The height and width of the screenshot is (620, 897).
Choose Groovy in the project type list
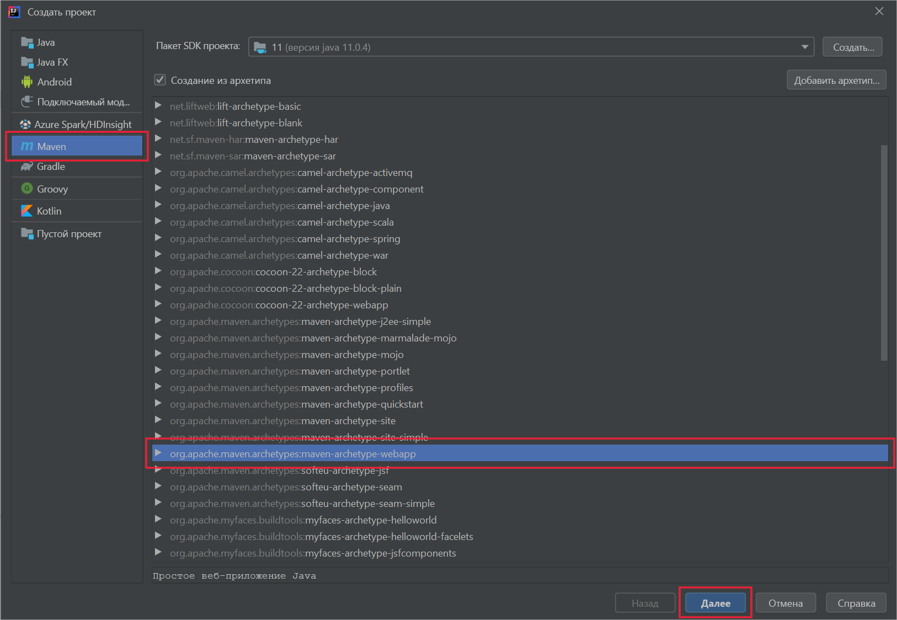[x=77, y=189]
